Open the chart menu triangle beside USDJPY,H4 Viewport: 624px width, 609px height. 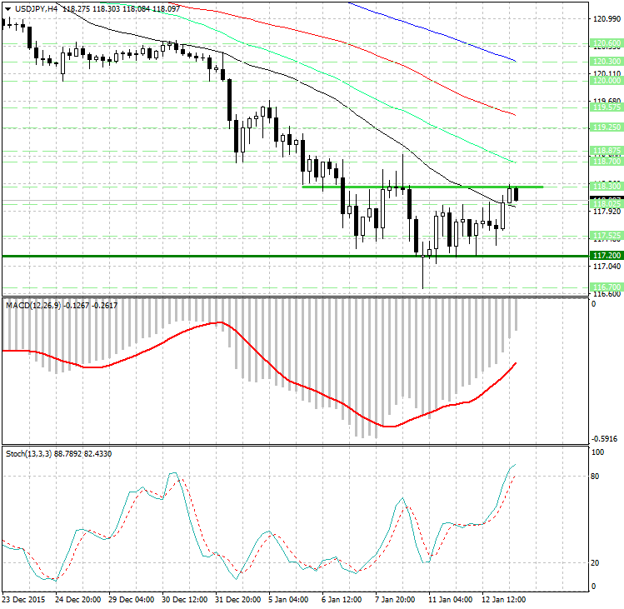click(x=8, y=9)
